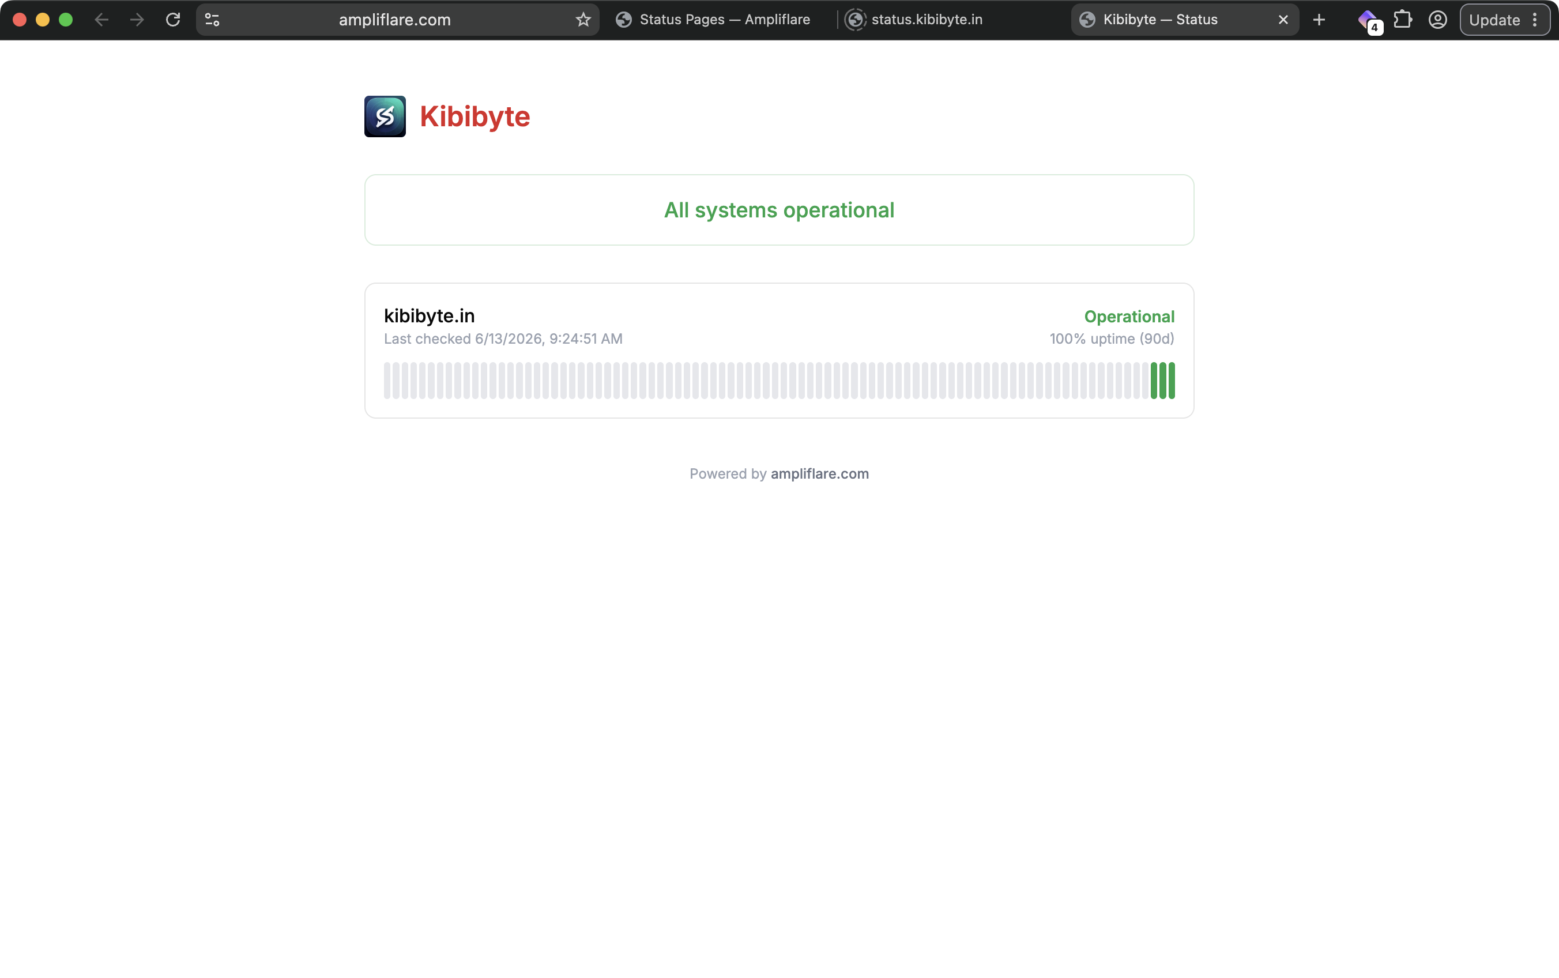Click the green Operational status label
This screenshot has height=978, width=1559.
(x=1129, y=317)
